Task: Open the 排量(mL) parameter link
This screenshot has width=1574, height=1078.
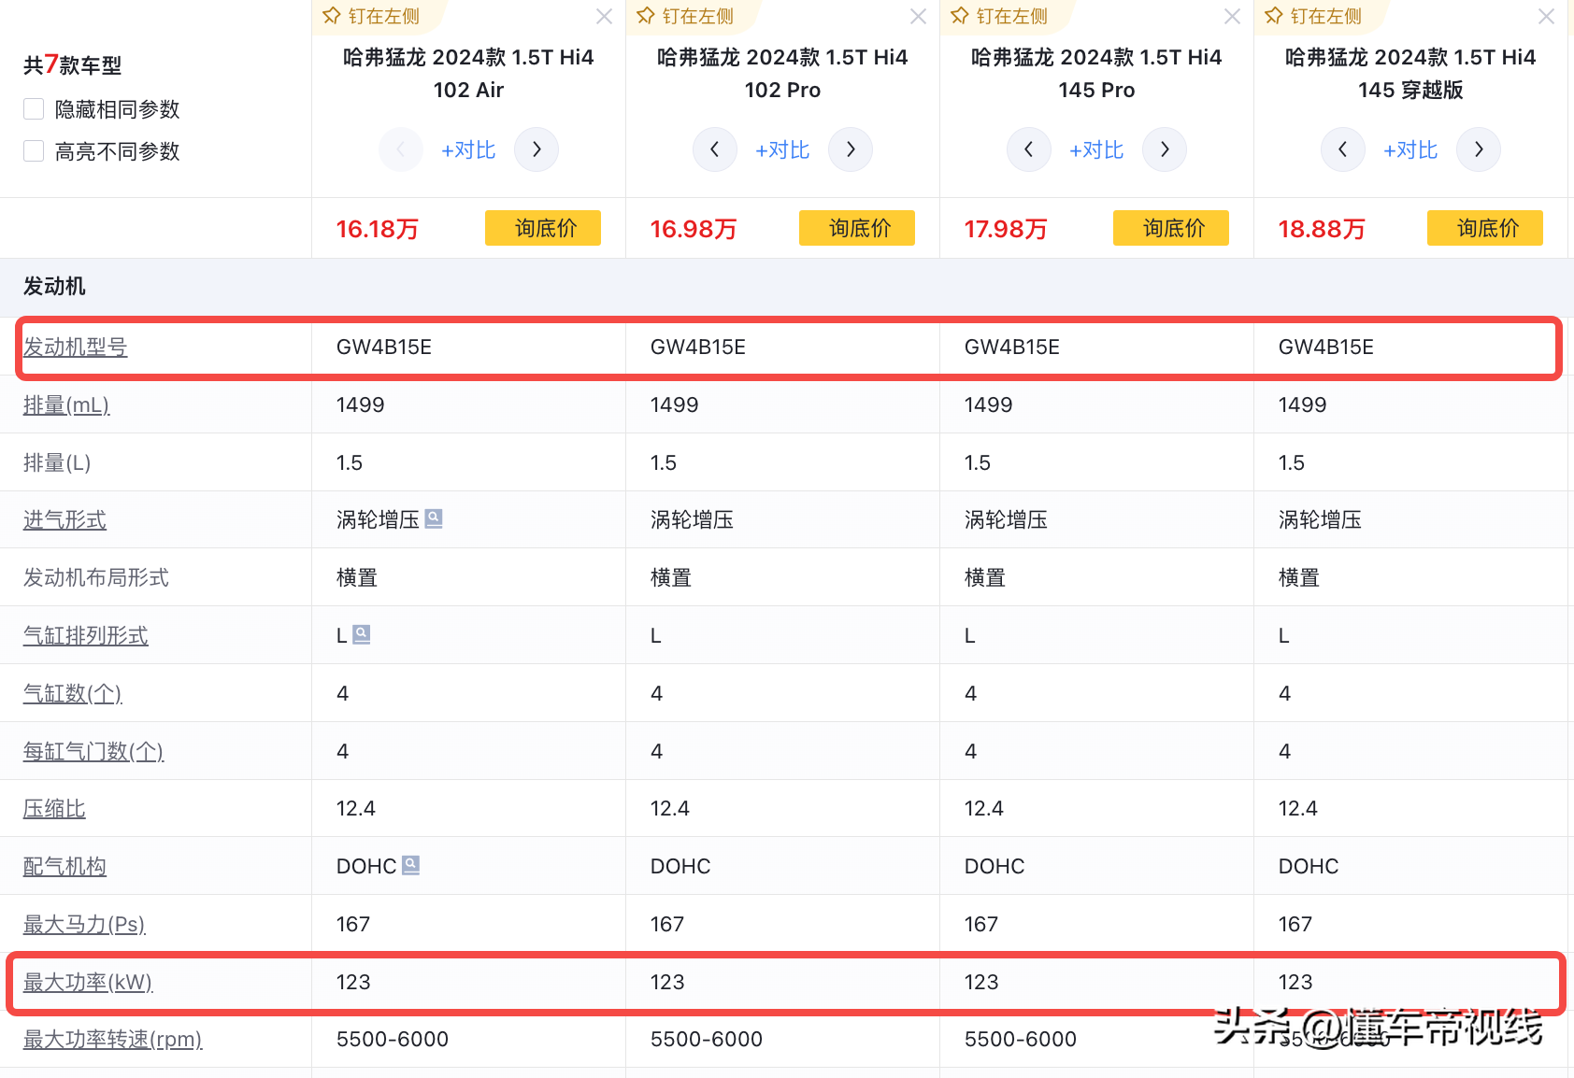Action: pos(66,405)
